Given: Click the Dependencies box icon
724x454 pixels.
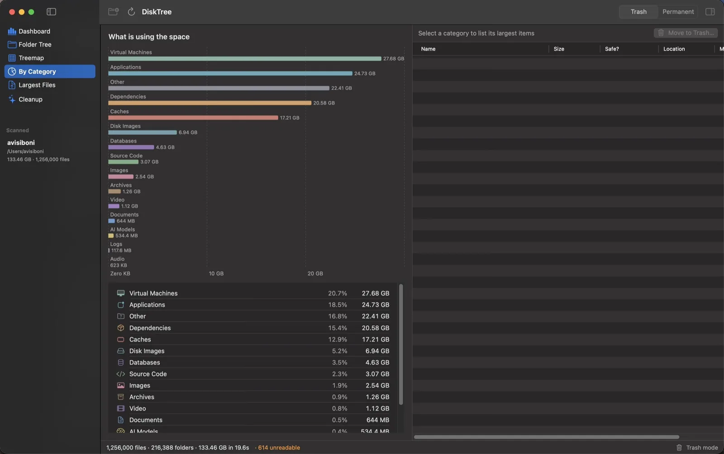Looking at the screenshot, I should (121, 328).
